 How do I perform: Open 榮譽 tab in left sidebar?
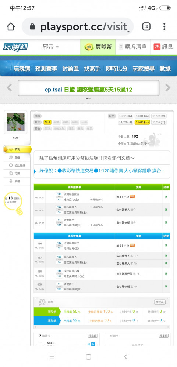point(17,181)
